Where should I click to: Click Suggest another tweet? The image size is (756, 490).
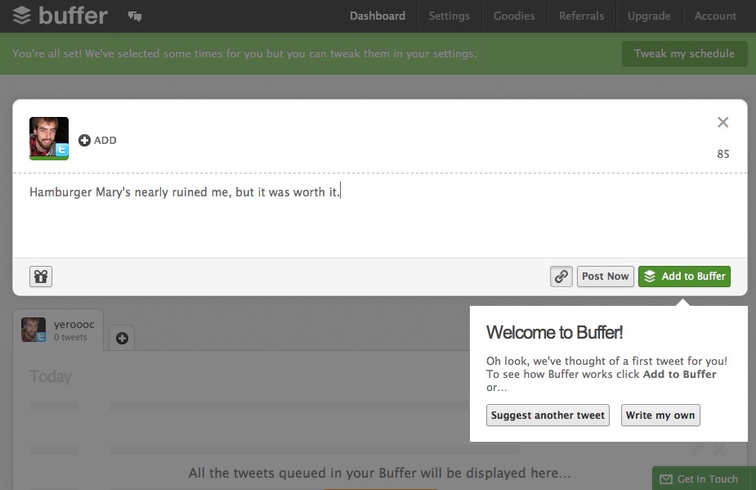(548, 416)
